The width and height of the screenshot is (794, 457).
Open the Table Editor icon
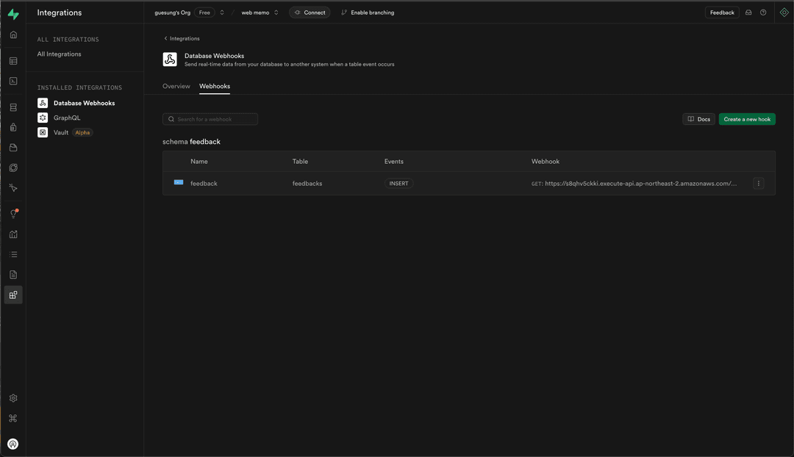[13, 61]
